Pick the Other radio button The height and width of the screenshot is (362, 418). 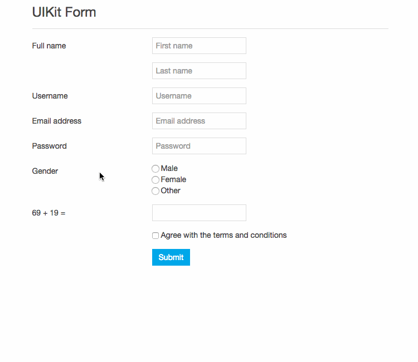click(155, 191)
